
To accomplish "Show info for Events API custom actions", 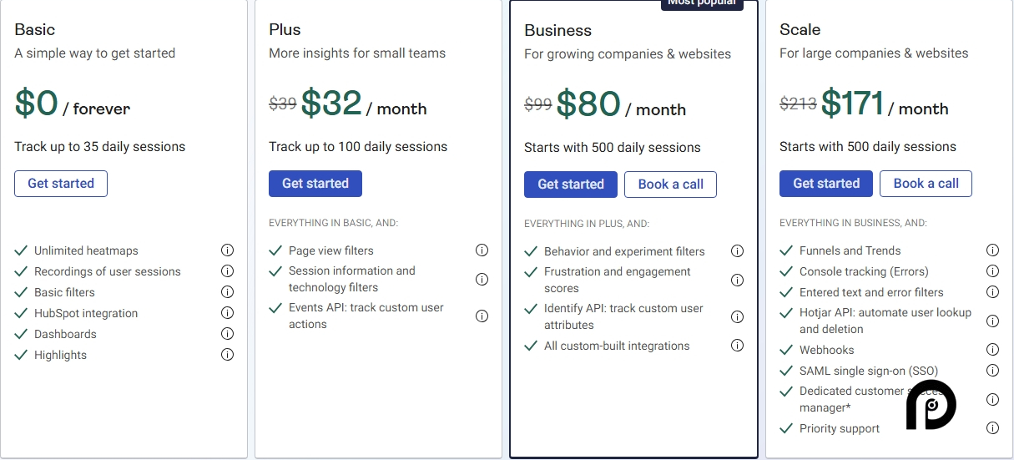I will pos(482,316).
